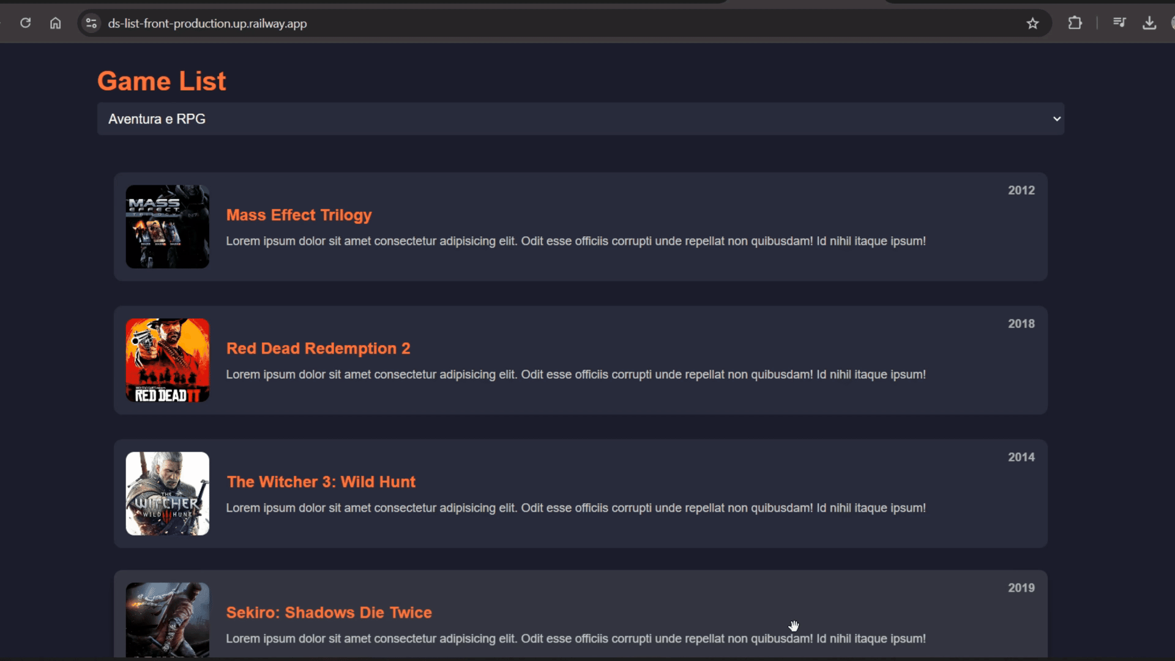The image size is (1175, 661).
Task: Open site information icon in address bar
Action: (x=91, y=23)
